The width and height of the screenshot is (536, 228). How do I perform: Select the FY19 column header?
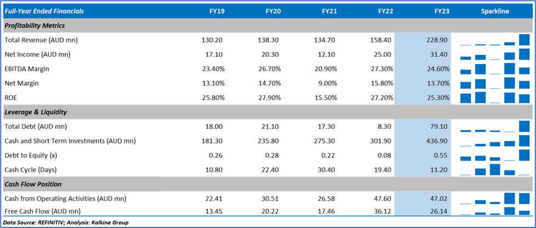[x=217, y=11]
